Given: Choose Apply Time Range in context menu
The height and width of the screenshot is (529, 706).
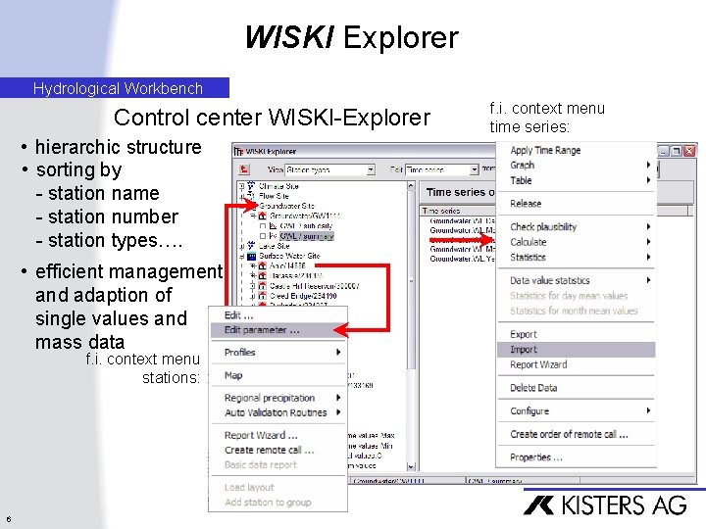Looking at the screenshot, I should tap(576, 150).
